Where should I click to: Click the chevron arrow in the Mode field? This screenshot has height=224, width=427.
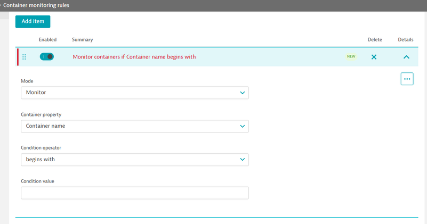point(243,93)
